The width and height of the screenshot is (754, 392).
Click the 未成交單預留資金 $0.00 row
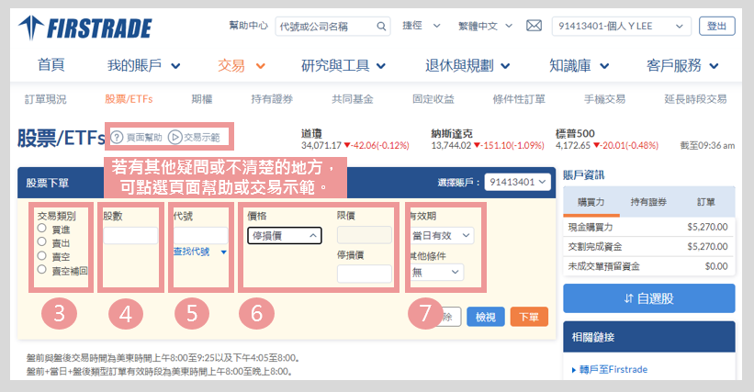tap(648, 266)
